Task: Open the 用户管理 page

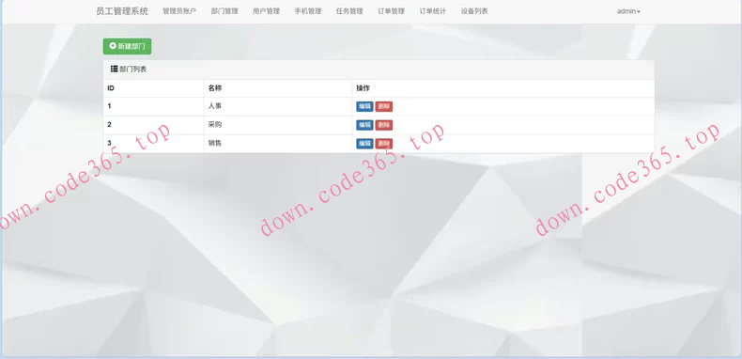Action: point(267,11)
